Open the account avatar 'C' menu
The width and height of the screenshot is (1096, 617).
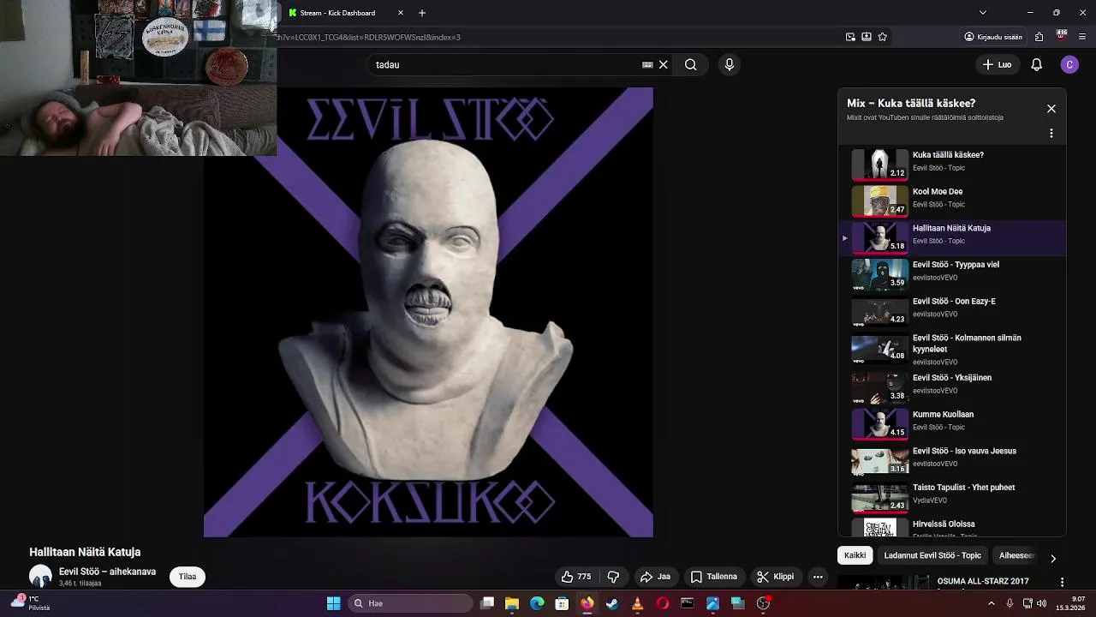coord(1069,64)
